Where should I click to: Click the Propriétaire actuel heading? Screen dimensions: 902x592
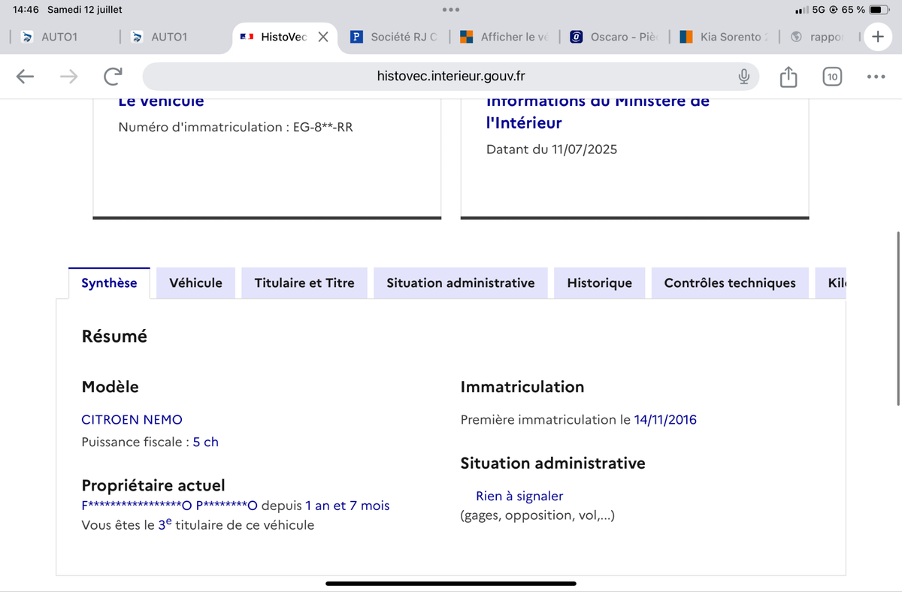[153, 485]
